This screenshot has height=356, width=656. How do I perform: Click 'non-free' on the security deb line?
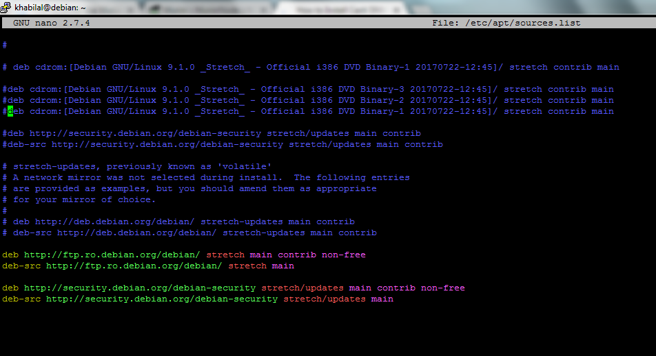[442, 288]
